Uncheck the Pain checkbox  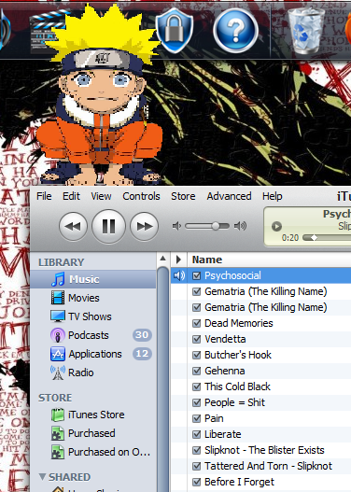(196, 418)
